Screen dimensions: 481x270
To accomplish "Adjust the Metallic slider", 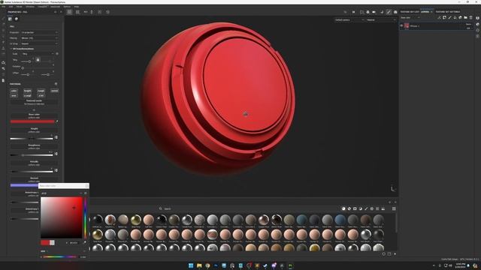I will pyautogui.click(x=32, y=172).
